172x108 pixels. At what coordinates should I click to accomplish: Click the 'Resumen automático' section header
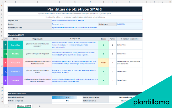click(75, 94)
